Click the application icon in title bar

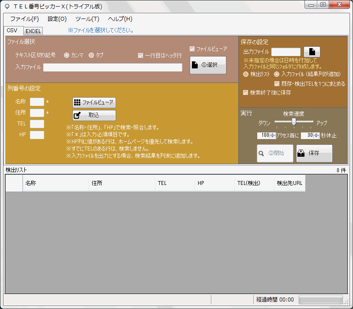pyautogui.click(x=8, y=6)
